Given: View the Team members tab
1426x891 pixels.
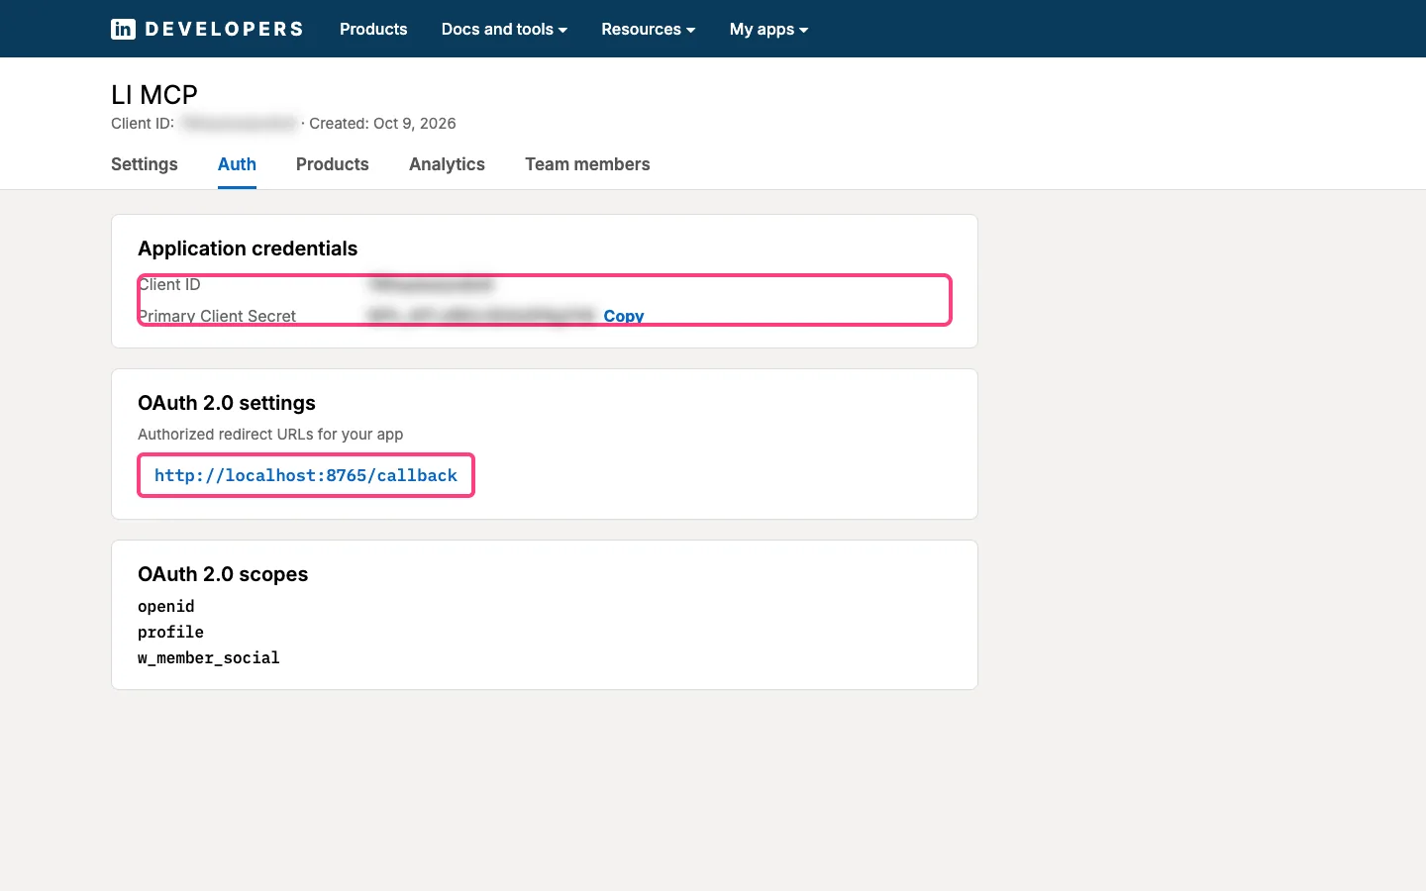Looking at the screenshot, I should pos(587,164).
